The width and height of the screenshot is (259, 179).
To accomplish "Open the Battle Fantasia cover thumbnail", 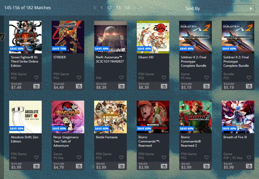I will (x=110, y=117).
